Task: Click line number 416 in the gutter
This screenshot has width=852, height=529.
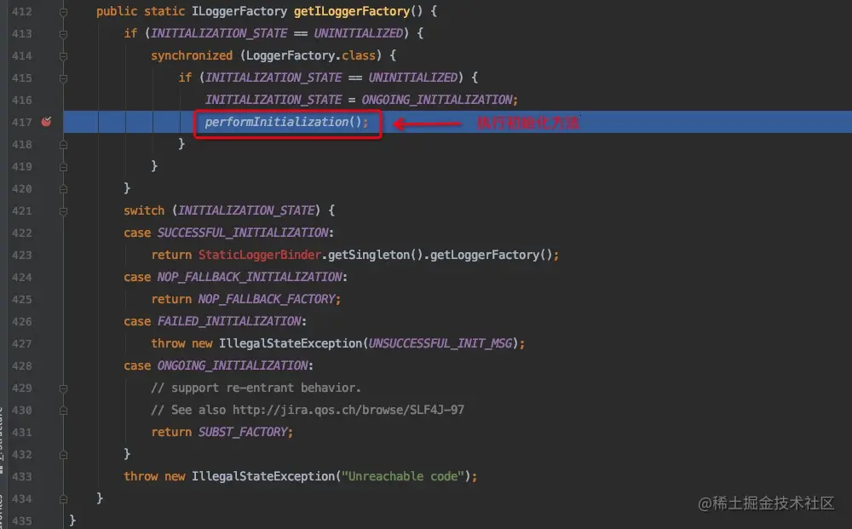Action: click(22, 100)
